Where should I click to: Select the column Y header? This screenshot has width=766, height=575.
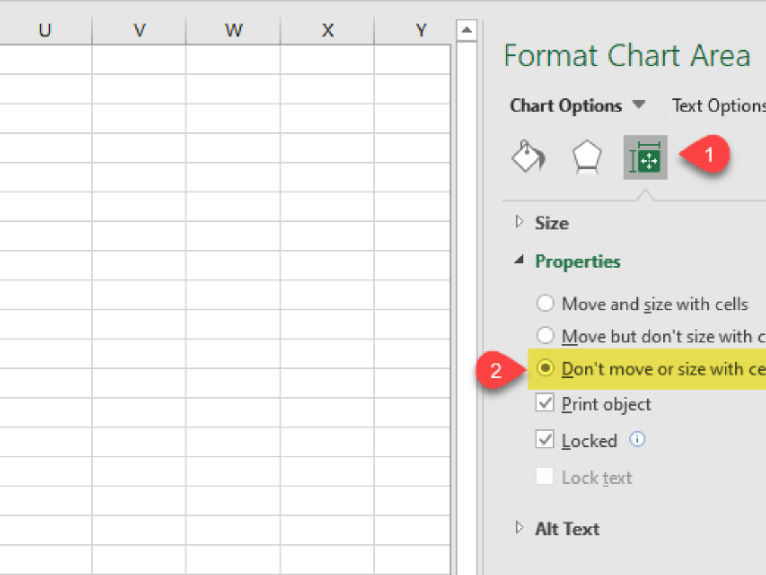420,30
